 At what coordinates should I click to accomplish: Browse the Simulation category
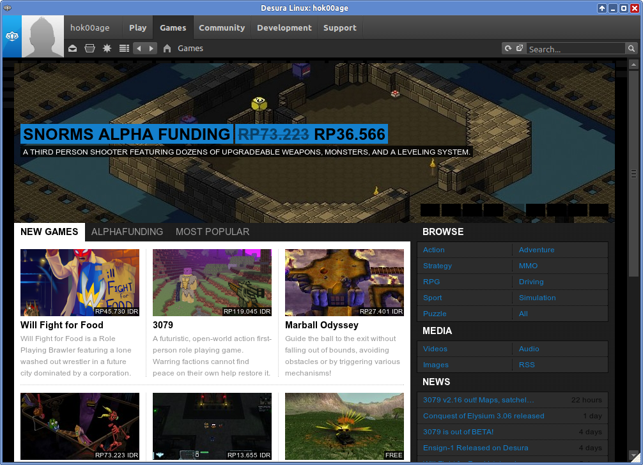tap(537, 298)
